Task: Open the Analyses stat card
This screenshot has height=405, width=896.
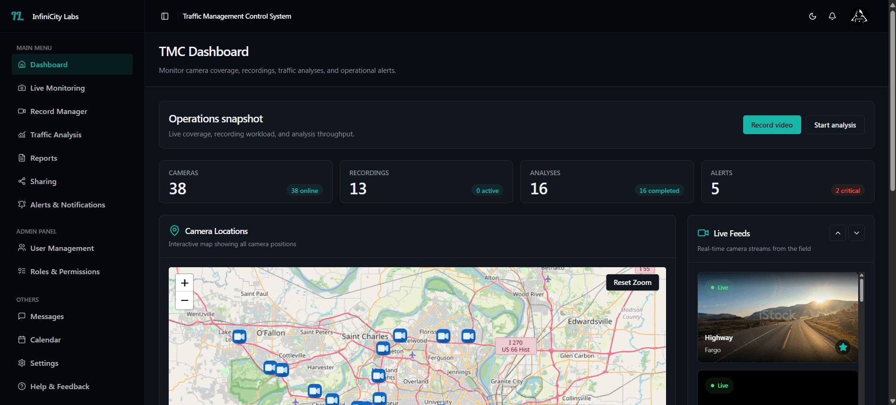Action: [607, 182]
